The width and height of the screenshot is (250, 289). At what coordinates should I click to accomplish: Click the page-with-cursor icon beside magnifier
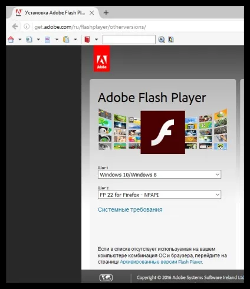[171, 40]
